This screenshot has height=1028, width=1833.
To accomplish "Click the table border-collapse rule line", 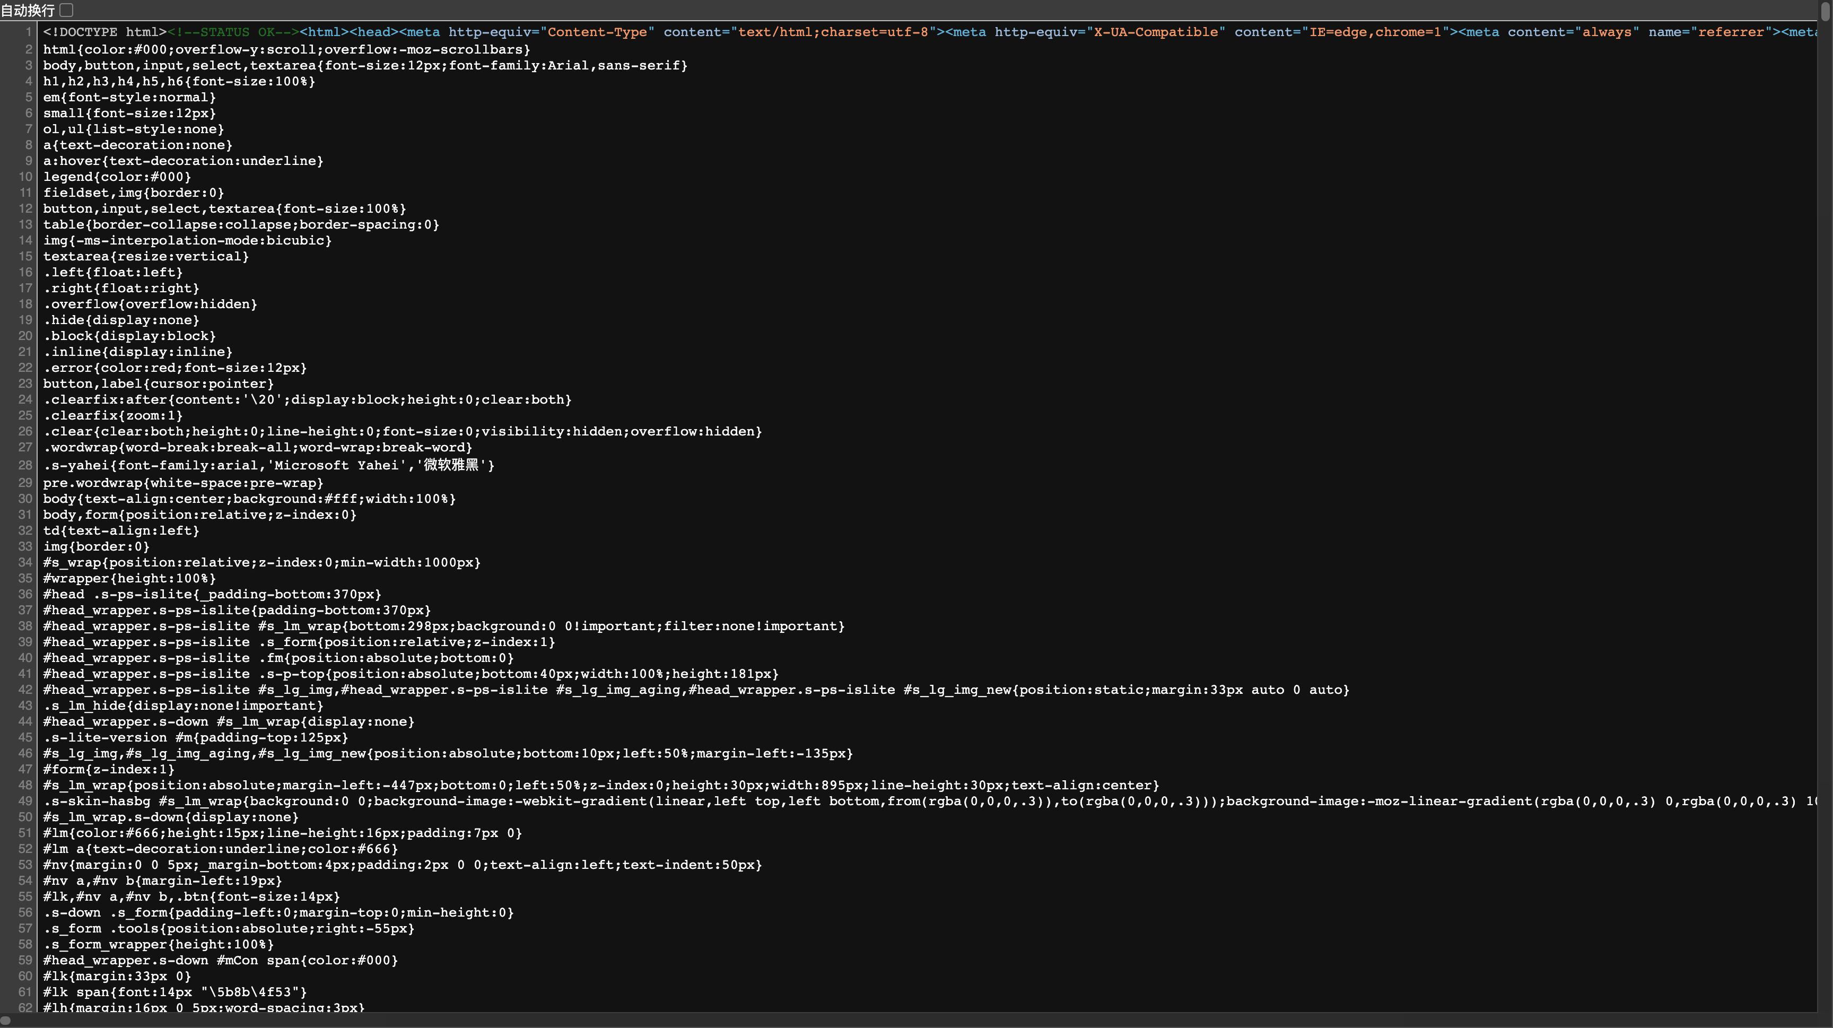I will pyautogui.click(x=240, y=225).
